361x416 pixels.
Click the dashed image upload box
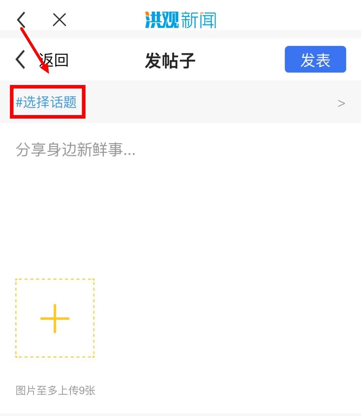(55, 318)
